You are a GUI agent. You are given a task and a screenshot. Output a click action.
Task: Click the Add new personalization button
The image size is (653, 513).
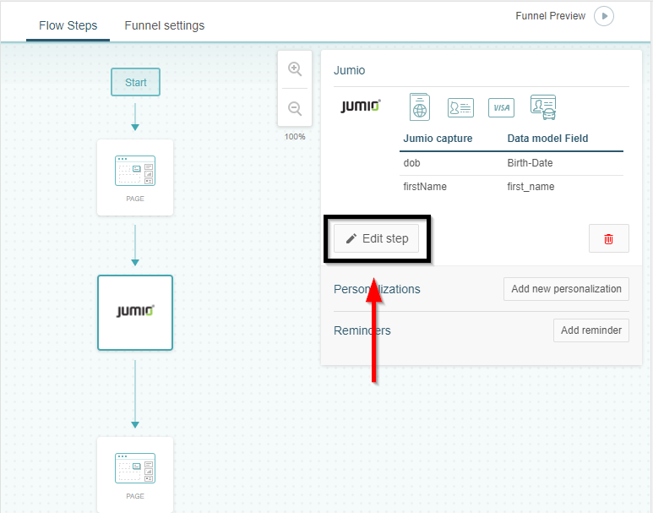pos(566,289)
